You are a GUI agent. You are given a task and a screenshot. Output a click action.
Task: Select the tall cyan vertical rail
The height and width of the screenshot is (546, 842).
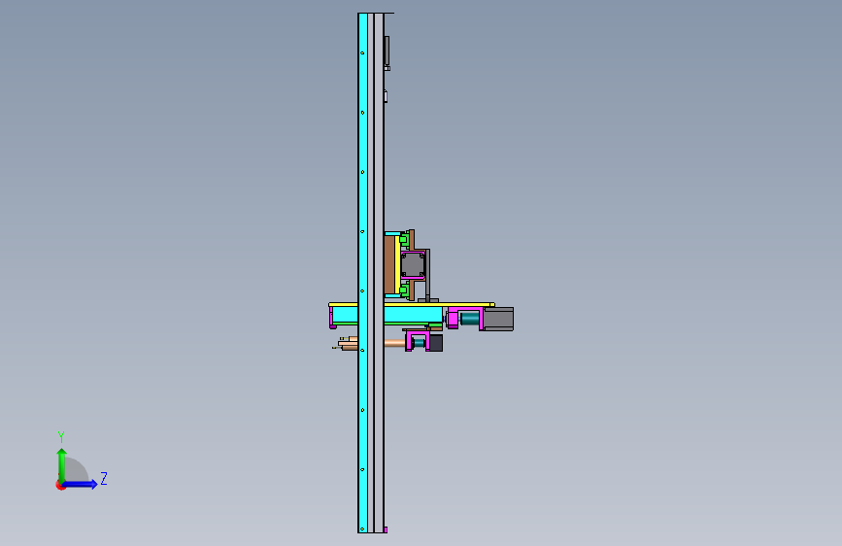pyautogui.click(x=363, y=273)
